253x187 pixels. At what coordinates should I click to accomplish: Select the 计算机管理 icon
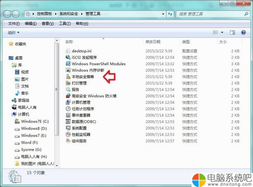click(68, 102)
